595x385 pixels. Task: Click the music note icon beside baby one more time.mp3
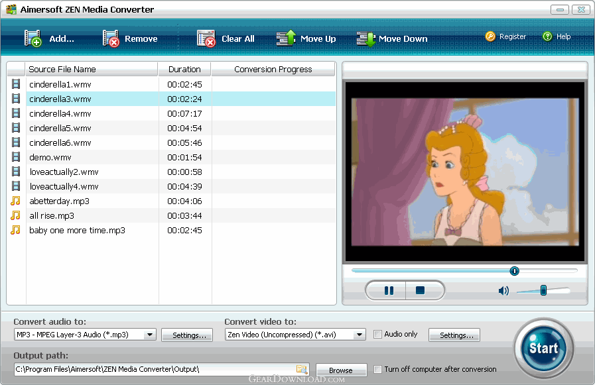[15, 230]
